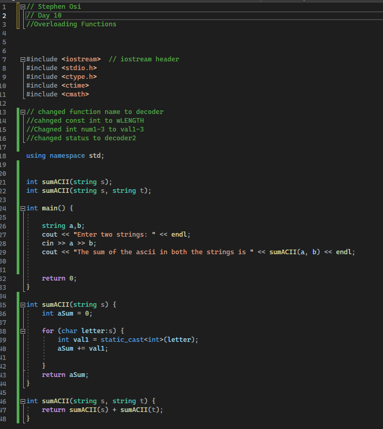Collapse the sumACII(string s, string t) definition
The height and width of the screenshot is (429, 383).
coord(23,401)
